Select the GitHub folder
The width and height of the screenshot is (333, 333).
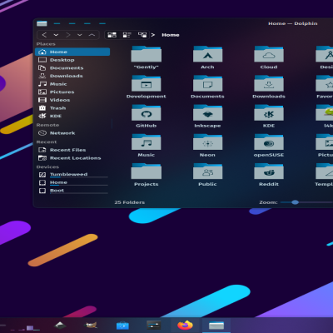pos(147,117)
